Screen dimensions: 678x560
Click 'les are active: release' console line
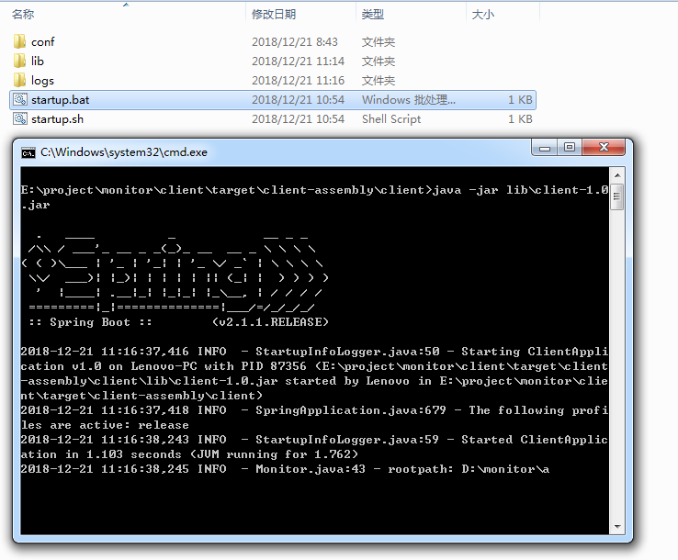click(105, 425)
